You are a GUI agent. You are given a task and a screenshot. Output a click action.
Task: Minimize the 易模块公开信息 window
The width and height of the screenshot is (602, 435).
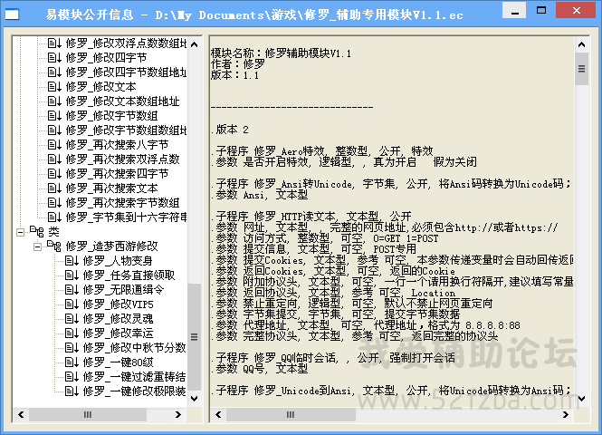(x=515, y=10)
